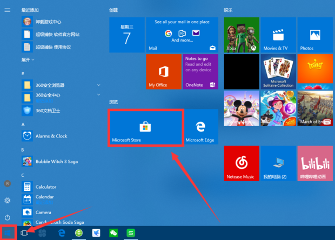335x240 pixels.
Task: Open Calculator from app list
Action: pos(61,187)
